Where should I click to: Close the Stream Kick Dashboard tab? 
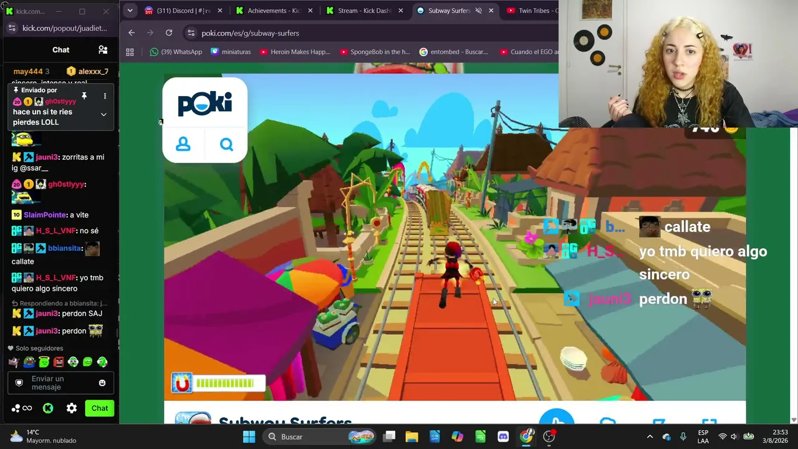[401, 11]
